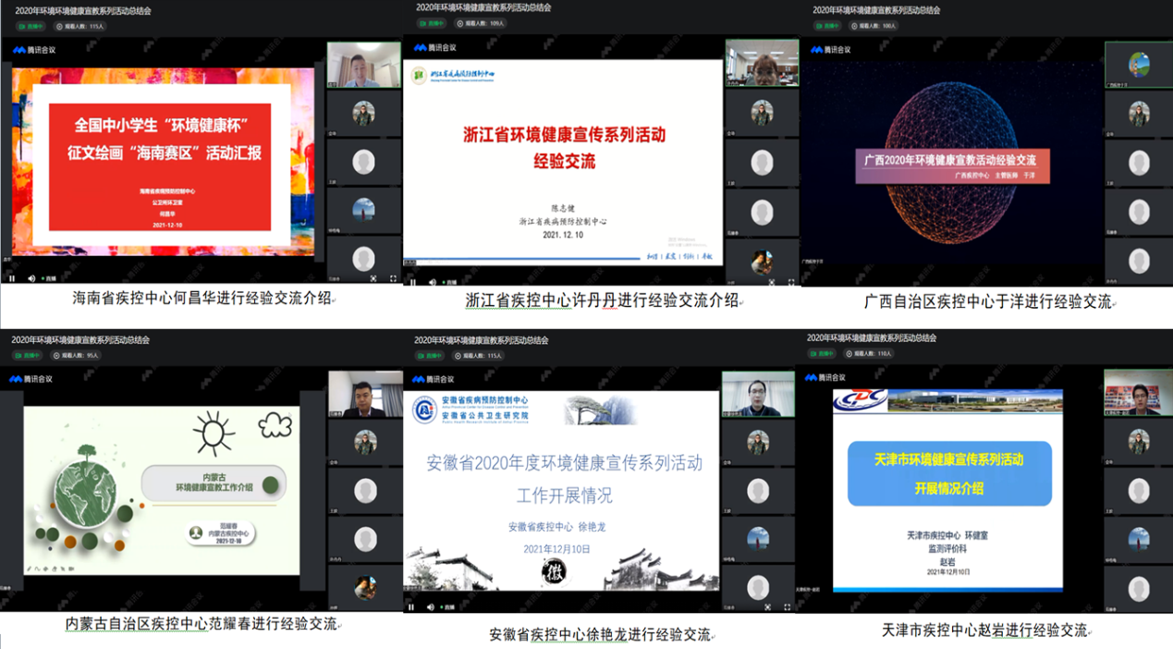Screen dimensions: 1173x649
Task: Click Tencent Meeting logo above Anhui slide
Action: pos(434,379)
